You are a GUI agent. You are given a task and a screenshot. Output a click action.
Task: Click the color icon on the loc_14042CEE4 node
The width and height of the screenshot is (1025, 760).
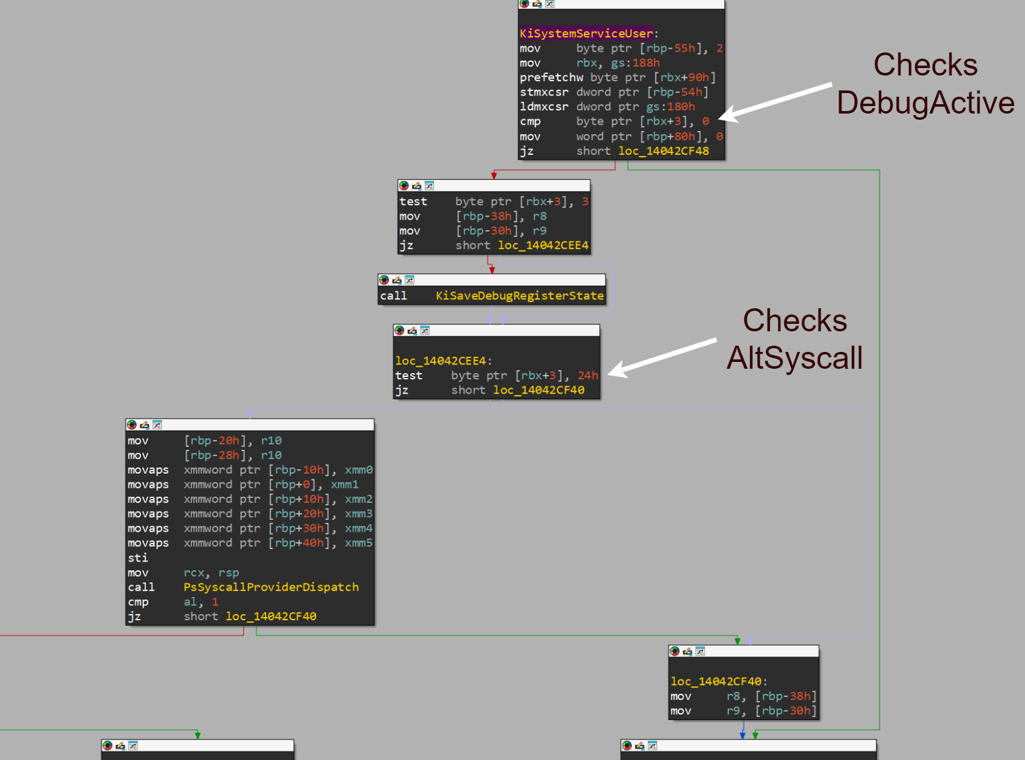400,331
